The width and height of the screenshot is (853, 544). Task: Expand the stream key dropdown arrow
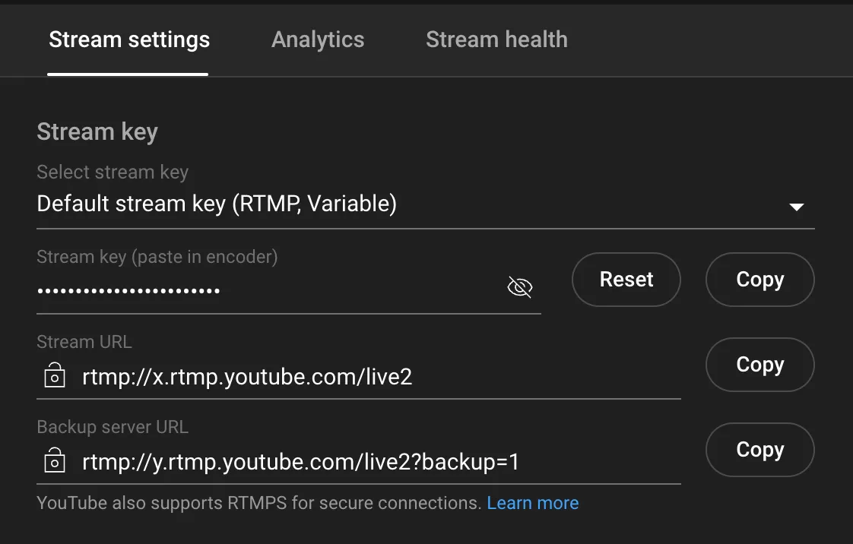[x=796, y=206]
